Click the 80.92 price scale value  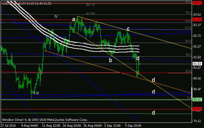coord(197,79)
